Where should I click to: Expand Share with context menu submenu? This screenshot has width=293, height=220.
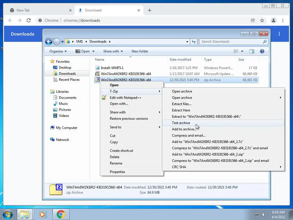click(131, 112)
